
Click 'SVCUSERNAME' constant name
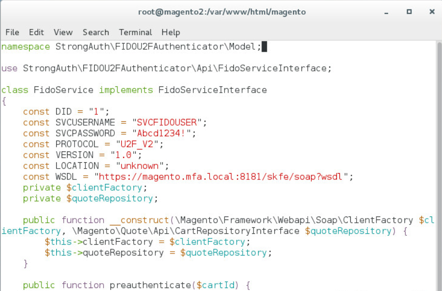(x=85, y=122)
